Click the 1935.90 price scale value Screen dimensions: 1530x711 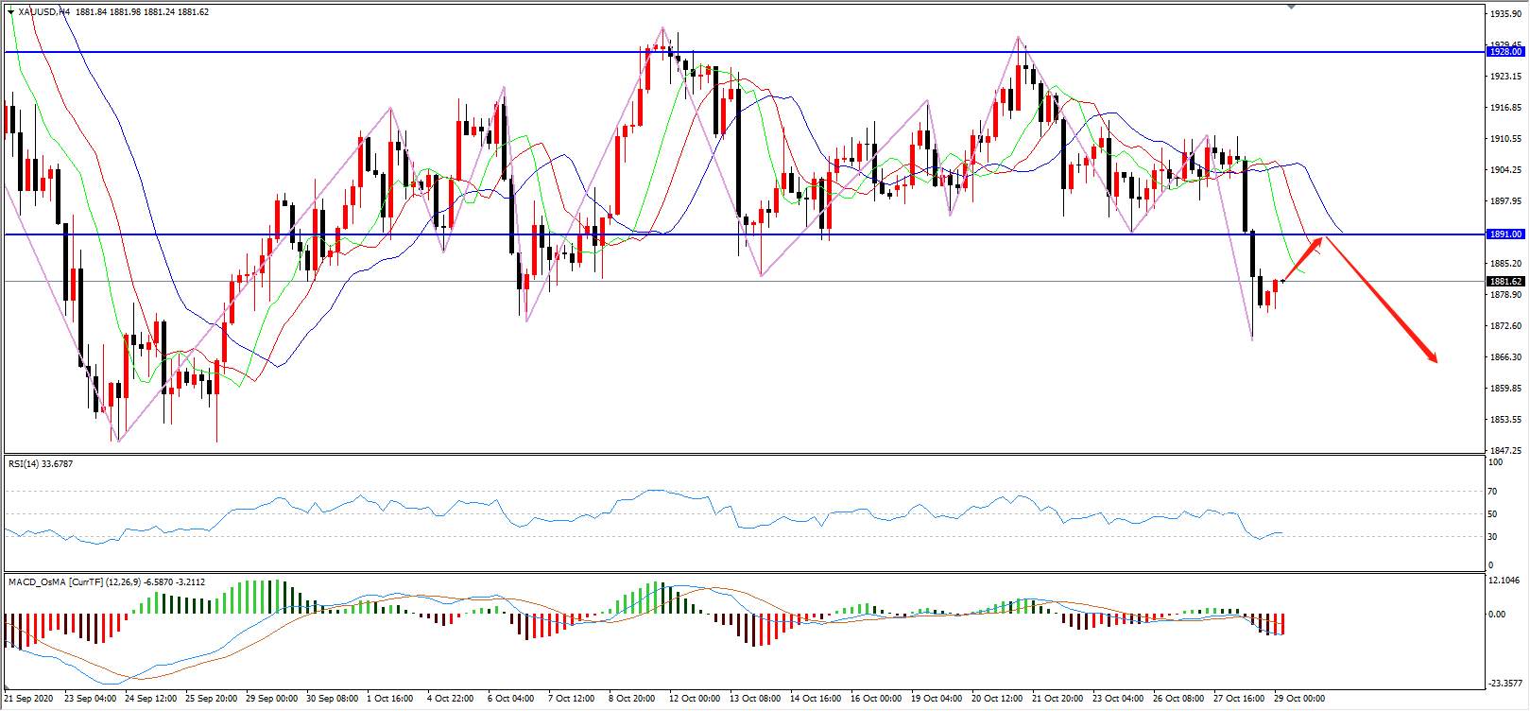point(1504,14)
